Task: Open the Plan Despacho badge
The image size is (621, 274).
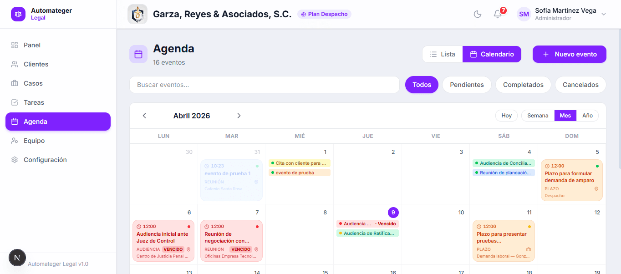Action: pos(324,14)
